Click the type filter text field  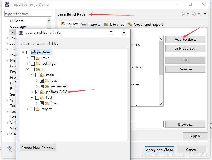pos(28,14)
